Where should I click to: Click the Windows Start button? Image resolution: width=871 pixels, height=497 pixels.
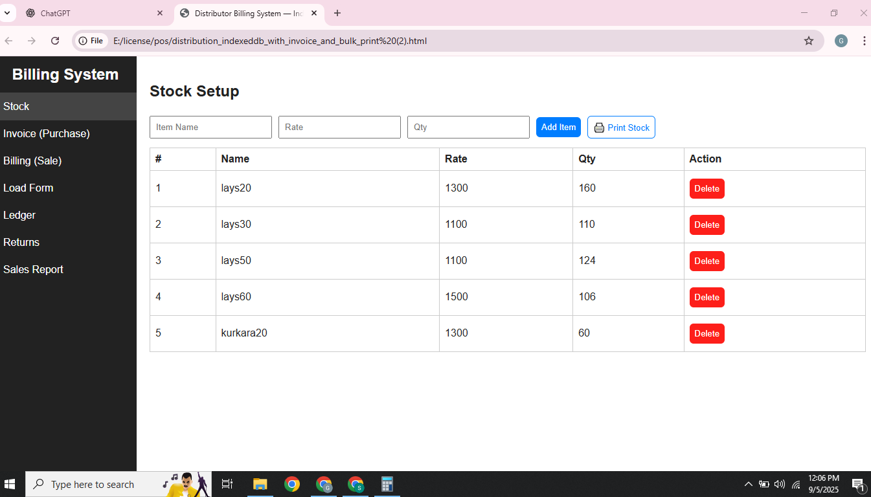pyautogui.click(x=10, y=484)
